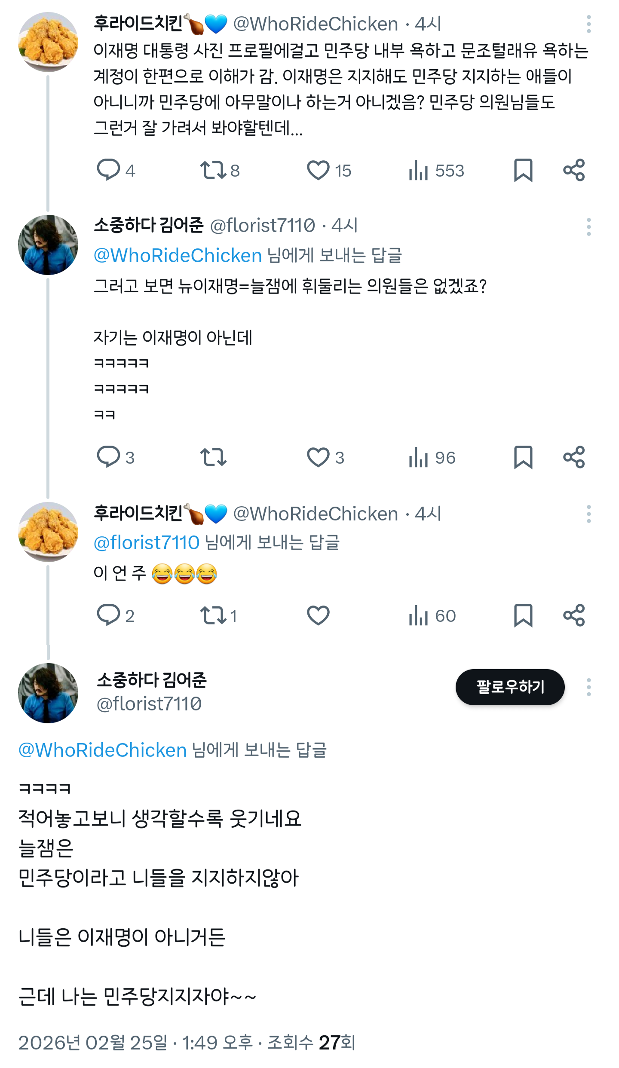The height and width of the screenshot is (1068, 619).
Task: Retweet the reply showing 96 views
Action: (213, 457)
